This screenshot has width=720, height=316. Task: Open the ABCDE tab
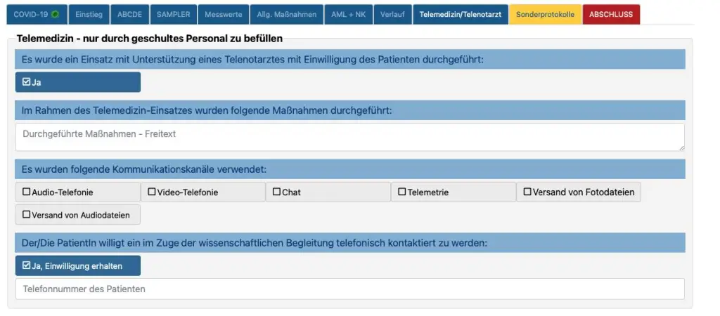[x=129, y=14]
